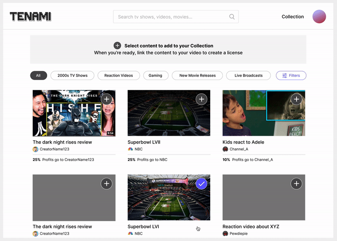Viewport: 337px width, 241px height.
Task: Select Reaction Videos category
Action: pyautogui.click(x=119, y=75)
